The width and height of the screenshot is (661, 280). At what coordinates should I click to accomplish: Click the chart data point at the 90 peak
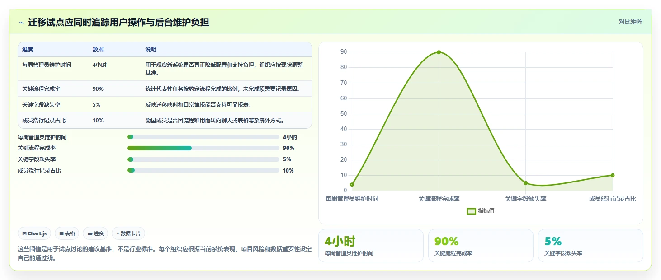[x=439, y=52]
